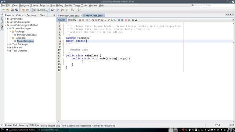Click the volume speaker tray icon
Viewport: 235px width, 132px height.
(x=215, y=130)
